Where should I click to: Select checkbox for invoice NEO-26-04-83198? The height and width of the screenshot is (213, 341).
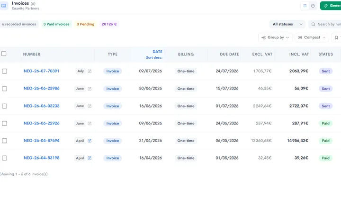click(4, 158)
